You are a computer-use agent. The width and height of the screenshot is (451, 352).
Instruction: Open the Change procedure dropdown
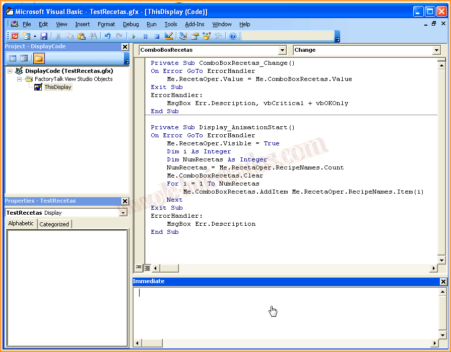(x=436, y=50)
